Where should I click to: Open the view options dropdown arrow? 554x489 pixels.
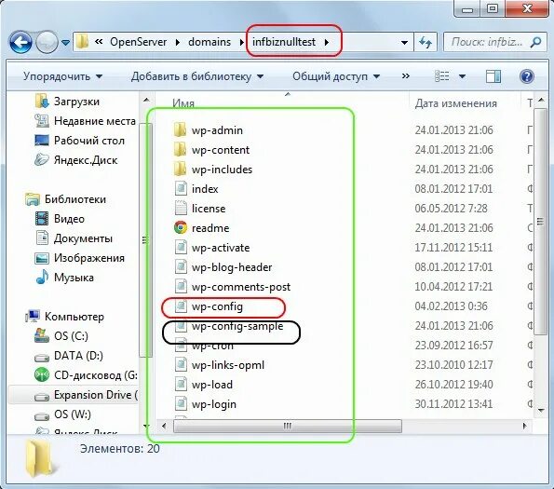pyautogui.click(x=462, y=76)
